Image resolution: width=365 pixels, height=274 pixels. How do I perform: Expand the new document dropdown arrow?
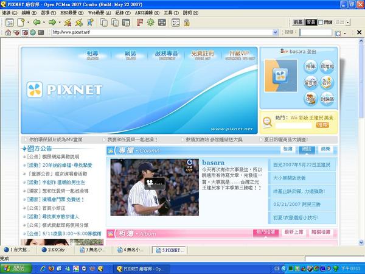click(x=28, y=23)
